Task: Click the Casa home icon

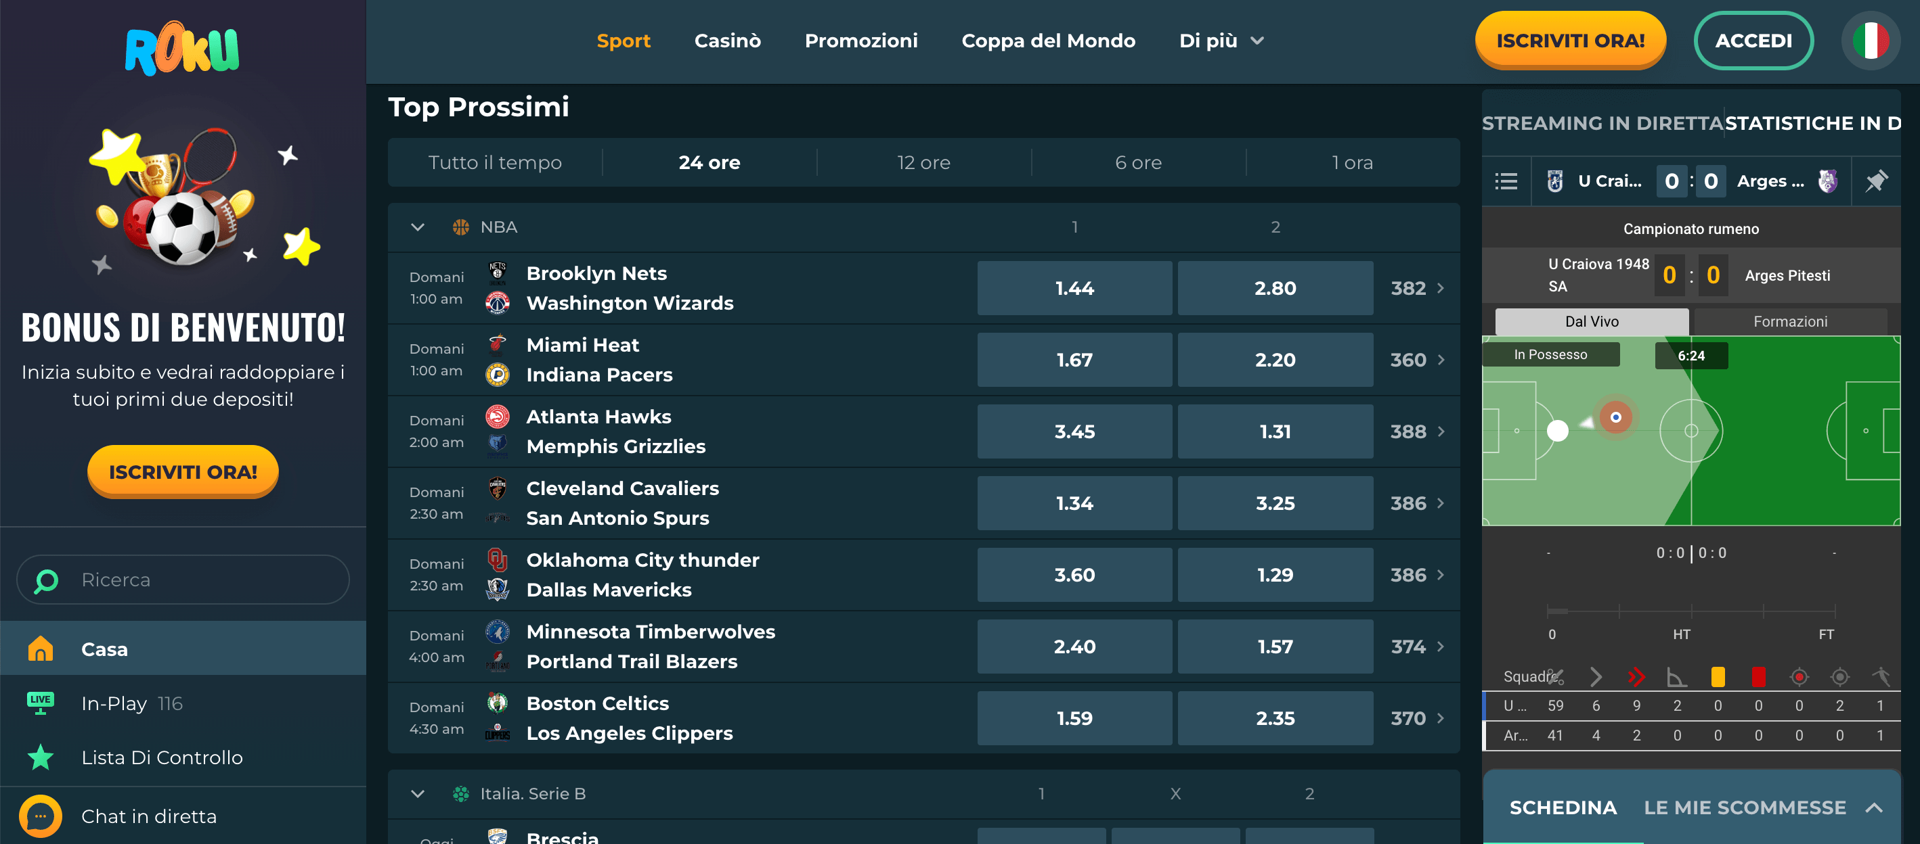Action: [x=40, y=649]
